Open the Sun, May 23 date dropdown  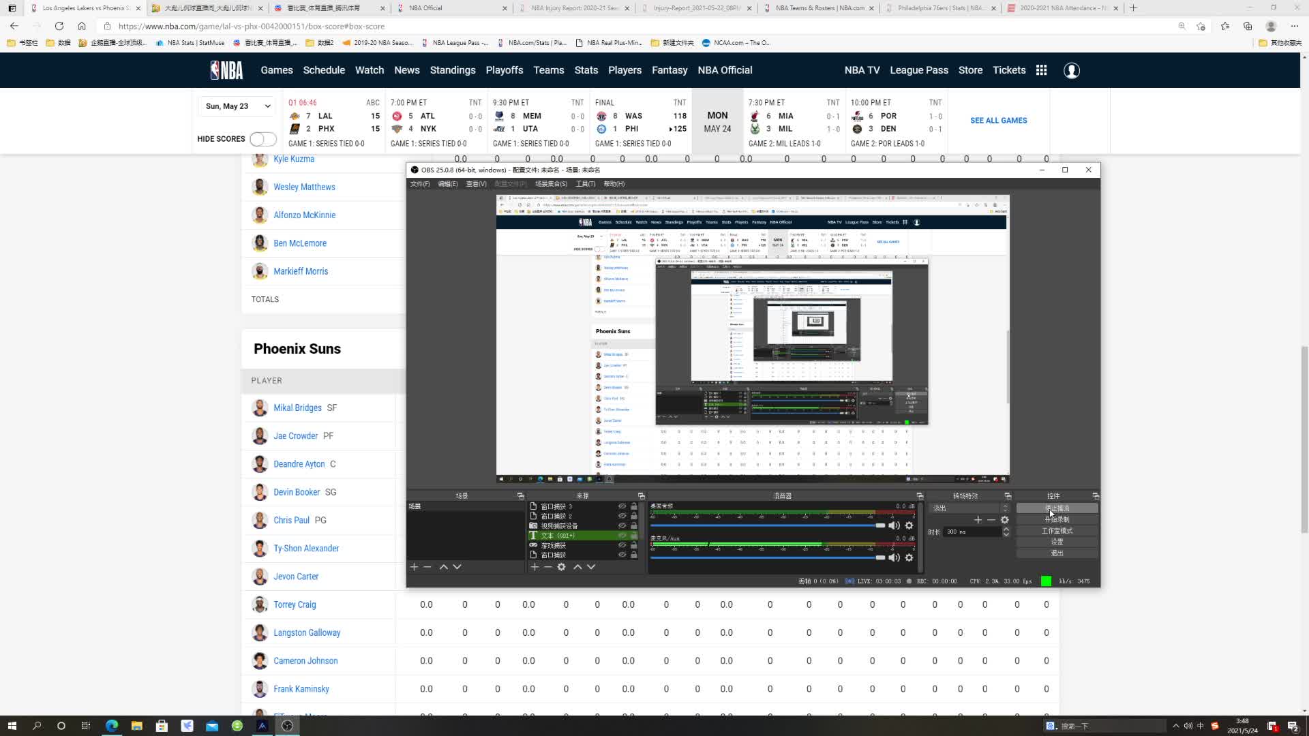point(237,106)
